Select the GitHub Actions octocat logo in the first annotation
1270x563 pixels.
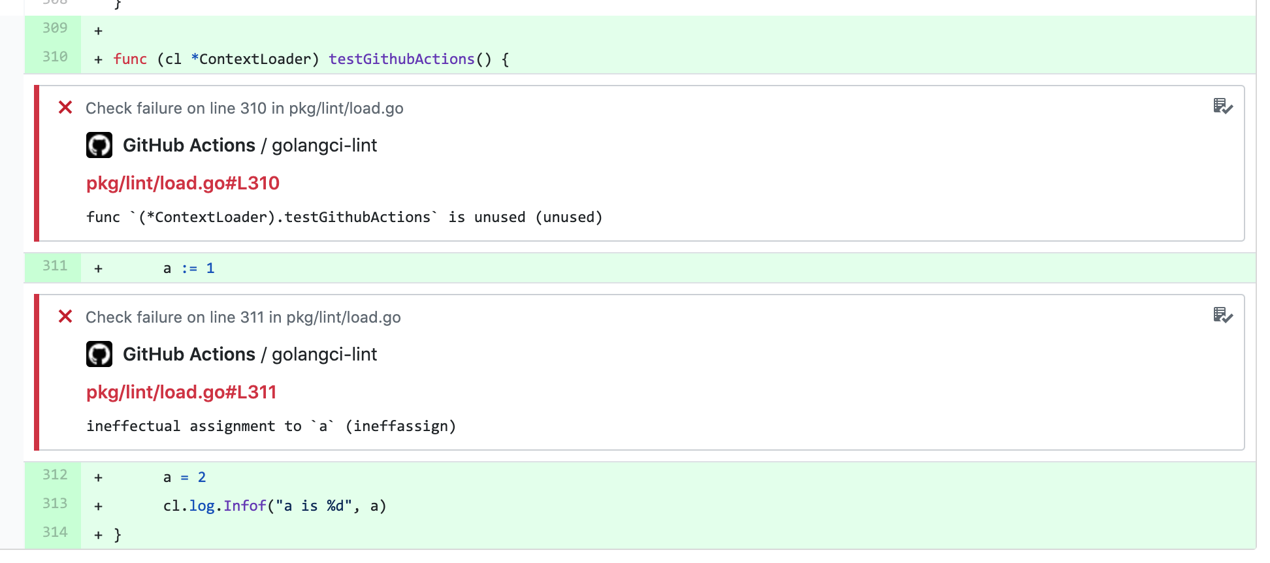[99, 145]
